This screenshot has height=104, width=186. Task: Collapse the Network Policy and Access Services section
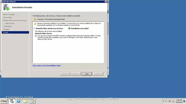(34, 28)
